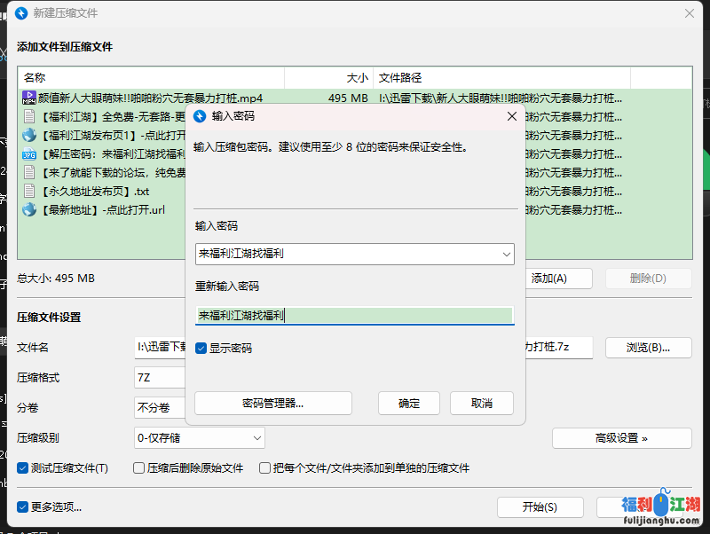
Task: Click inside the 重新输入密码 field
Action: (x=354, y=316)
